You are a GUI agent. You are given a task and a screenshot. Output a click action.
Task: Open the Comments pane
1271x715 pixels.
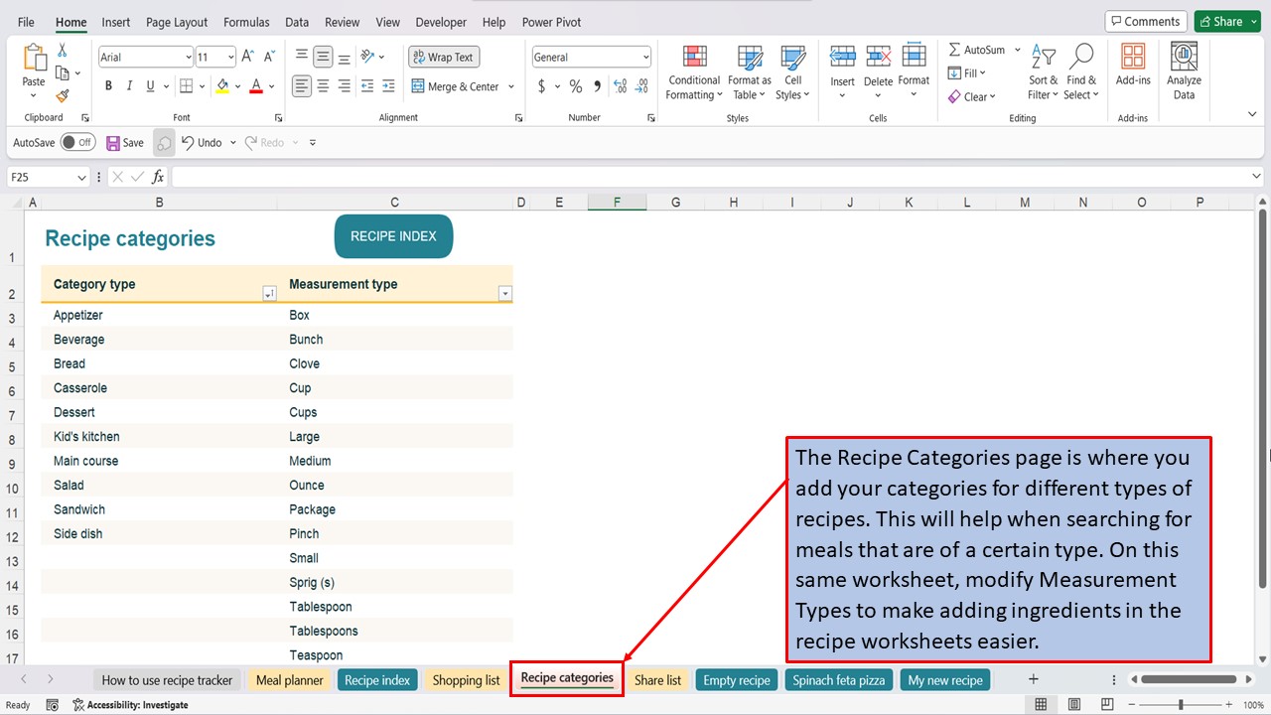(x=1145, y=20)
